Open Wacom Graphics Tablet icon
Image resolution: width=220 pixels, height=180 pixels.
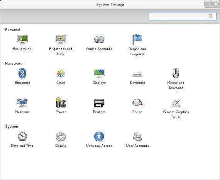176,103
